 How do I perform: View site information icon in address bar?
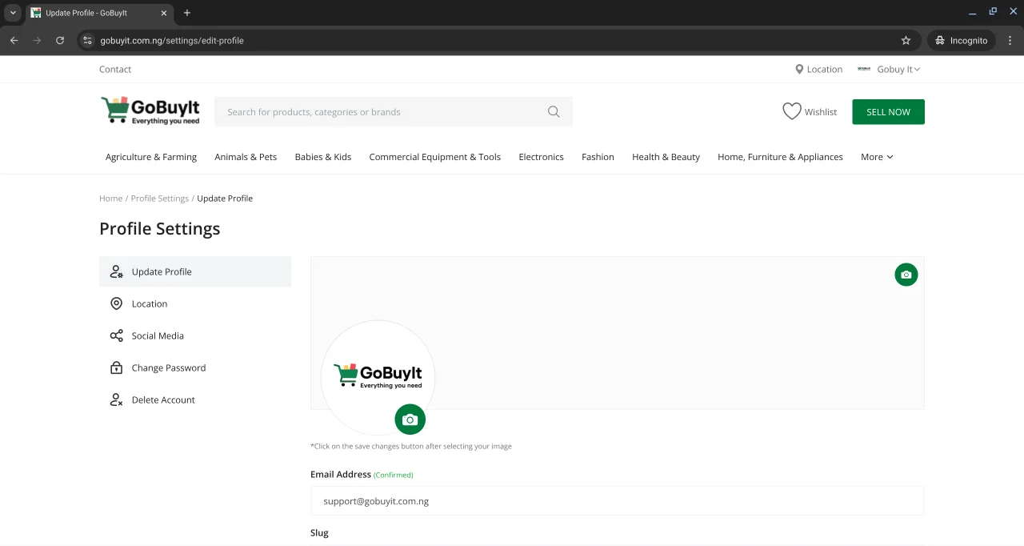tap(88, 41)
